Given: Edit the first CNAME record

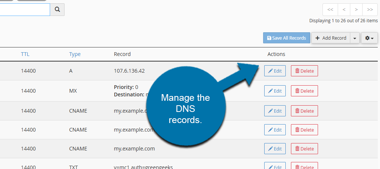Looking at the screenshot, I should tap(275, 111).
